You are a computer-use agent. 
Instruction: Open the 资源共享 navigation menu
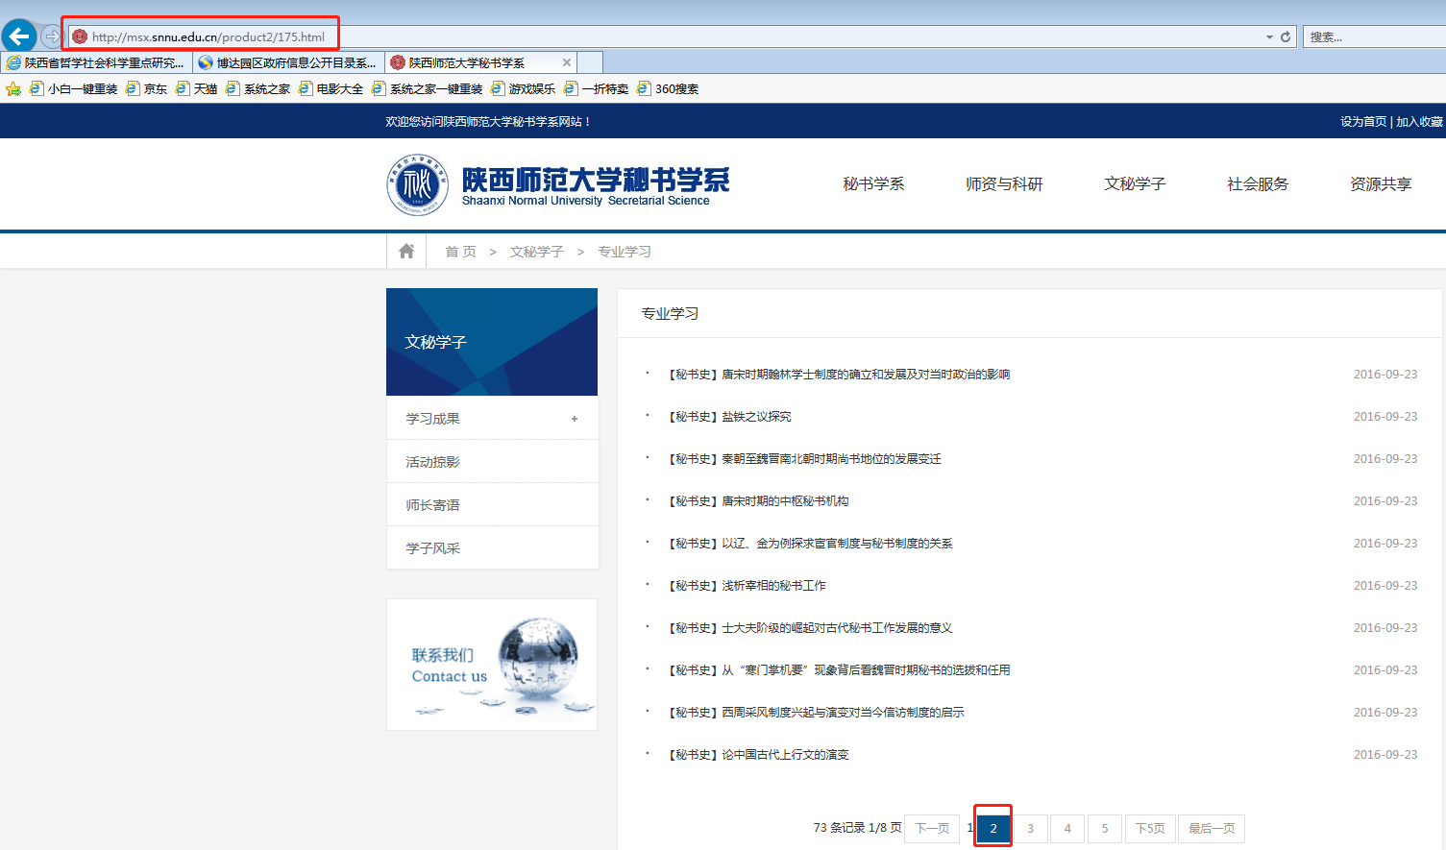click(x=1380, y=184)
